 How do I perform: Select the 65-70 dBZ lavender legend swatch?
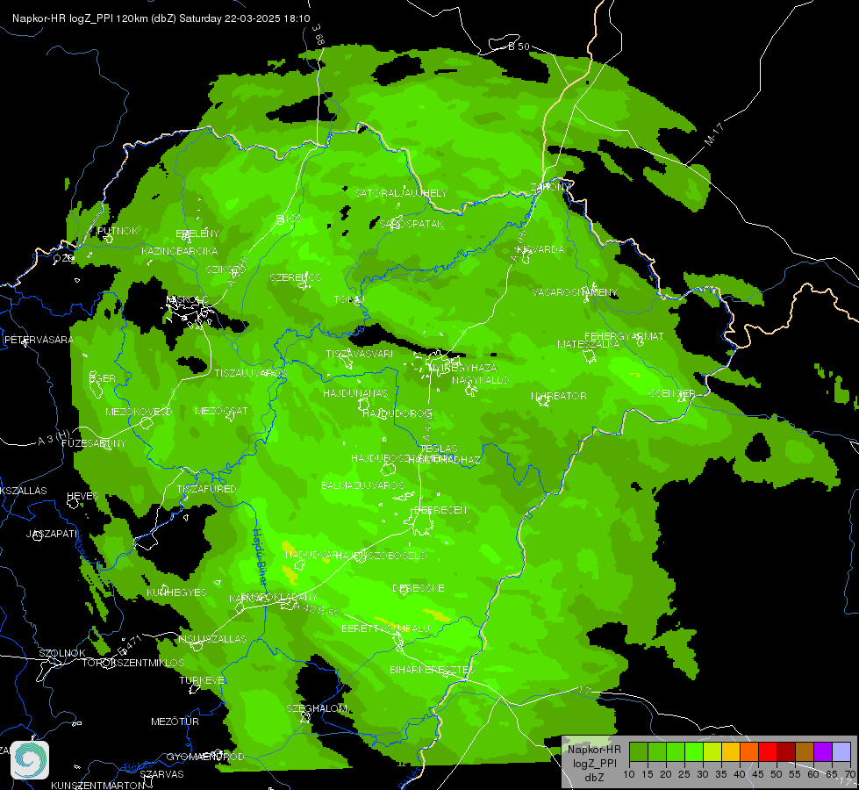841,752
